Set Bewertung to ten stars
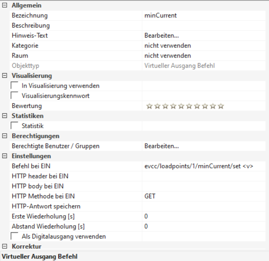Screen dimensions: 269x261 click(221, 106)
